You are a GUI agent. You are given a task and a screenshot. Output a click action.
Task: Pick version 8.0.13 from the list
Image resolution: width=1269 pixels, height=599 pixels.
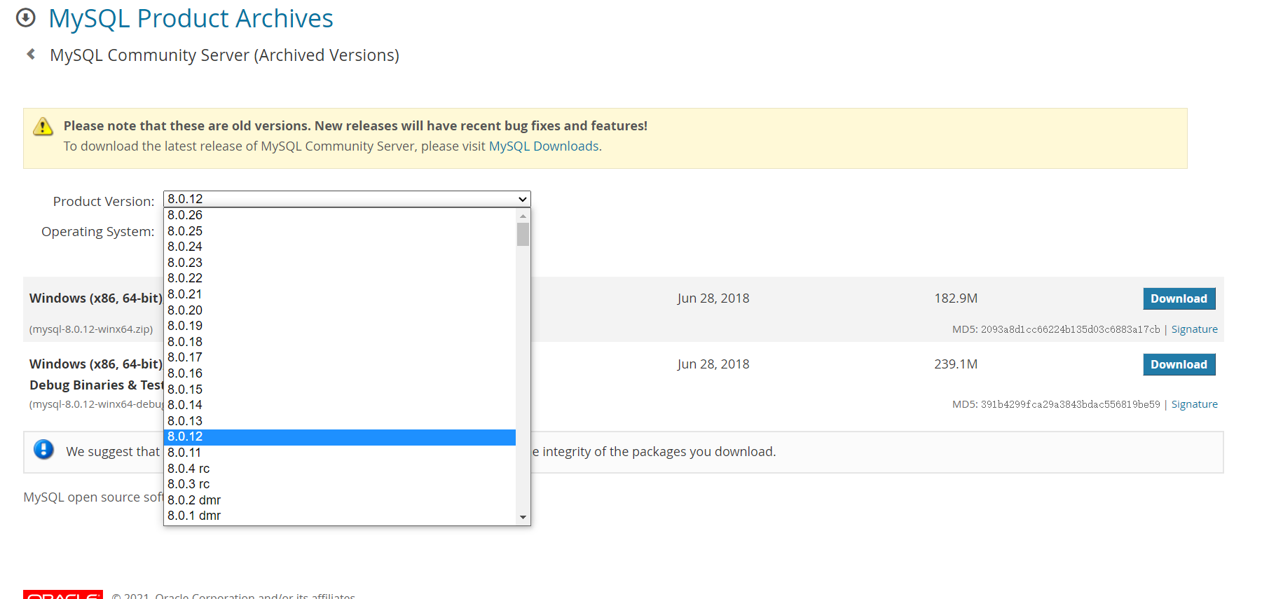pyautogui.click(x=185, y=421)
